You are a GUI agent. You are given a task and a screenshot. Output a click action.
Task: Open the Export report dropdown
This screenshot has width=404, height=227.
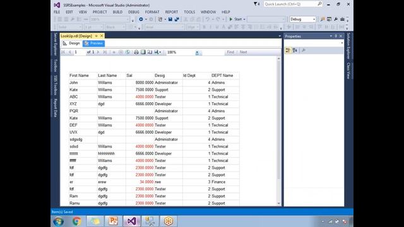(x=157, y=52)
